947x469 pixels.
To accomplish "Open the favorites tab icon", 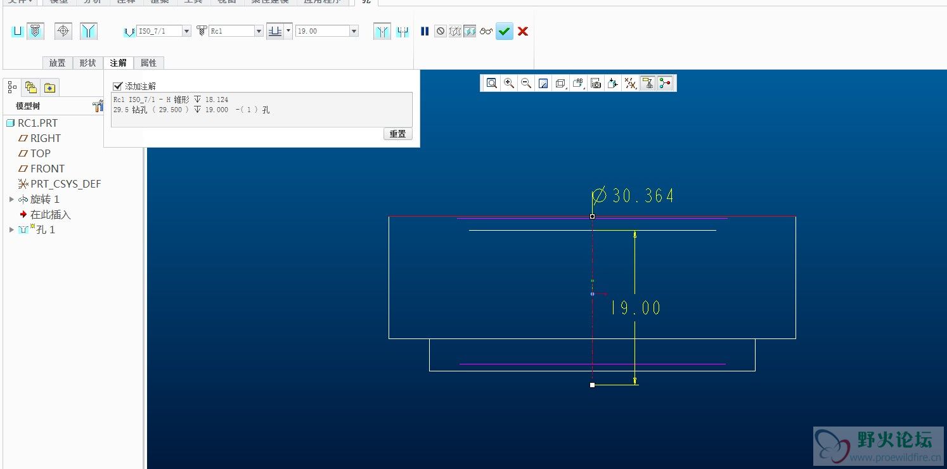I will (x=49, y=87).
